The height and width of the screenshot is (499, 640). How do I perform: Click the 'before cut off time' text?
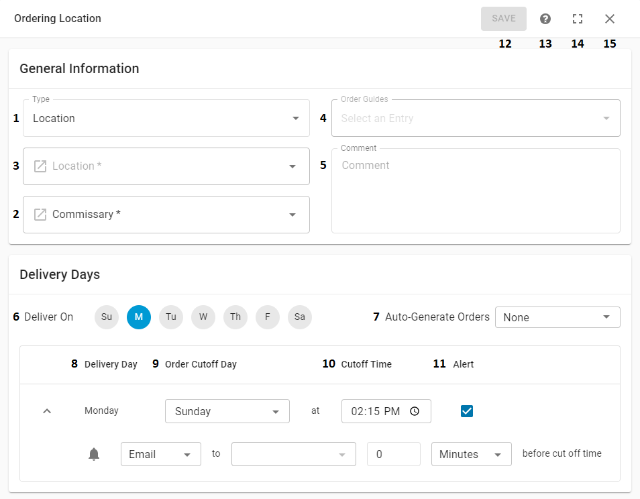(x=562, y=453)
